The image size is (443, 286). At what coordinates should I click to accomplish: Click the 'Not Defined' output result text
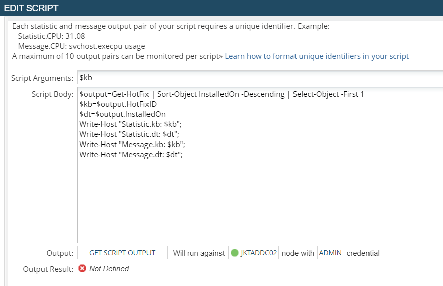(109, 269)
